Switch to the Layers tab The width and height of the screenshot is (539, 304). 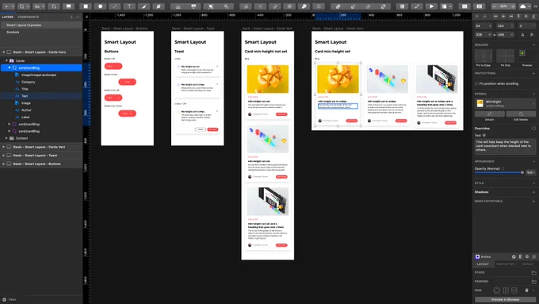(x=8, y=17)
